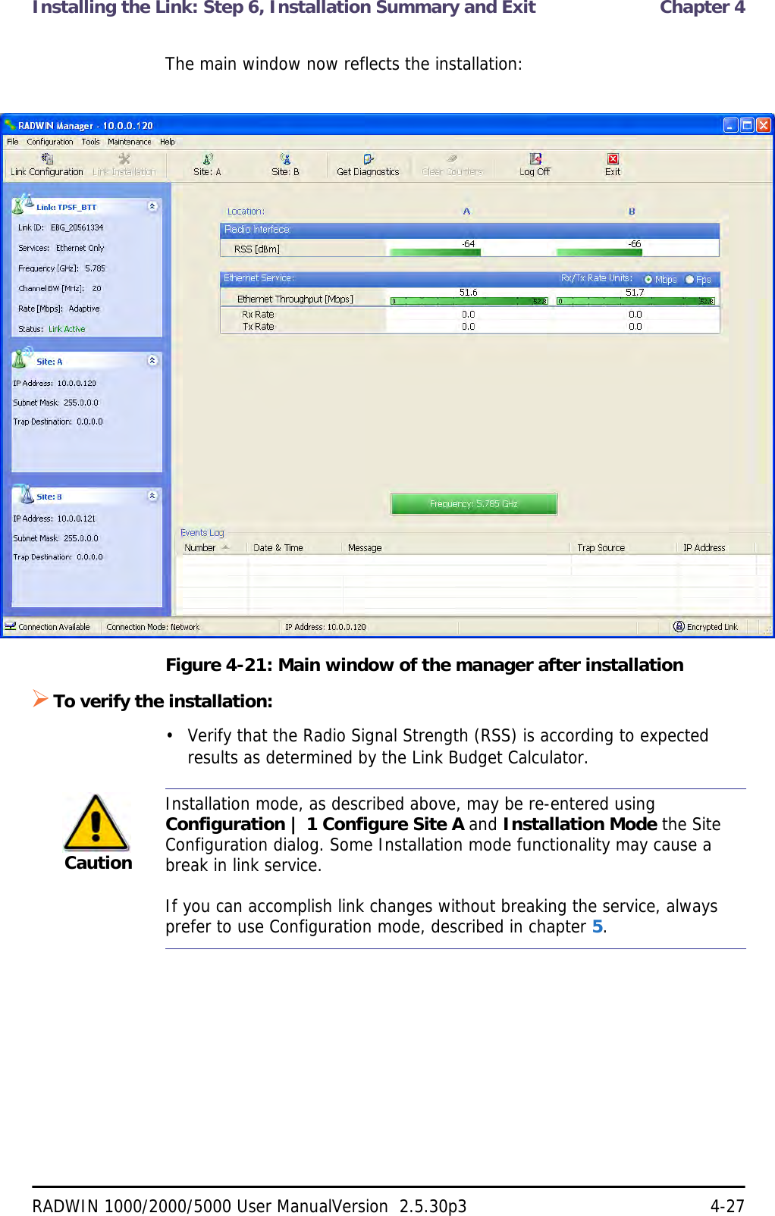Viewport: 775px width, 1216px height.
Task: Click the Location B column heading
Action: point(632,212)
